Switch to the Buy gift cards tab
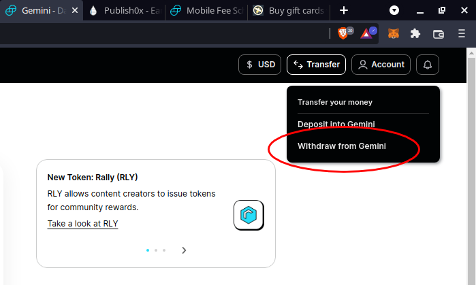This screenshot has width=476, height=285. (x=289, y=11)
